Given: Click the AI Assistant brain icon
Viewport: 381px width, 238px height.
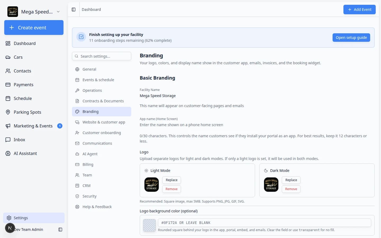Looking at the screenshot, I should tap(8, 153).
